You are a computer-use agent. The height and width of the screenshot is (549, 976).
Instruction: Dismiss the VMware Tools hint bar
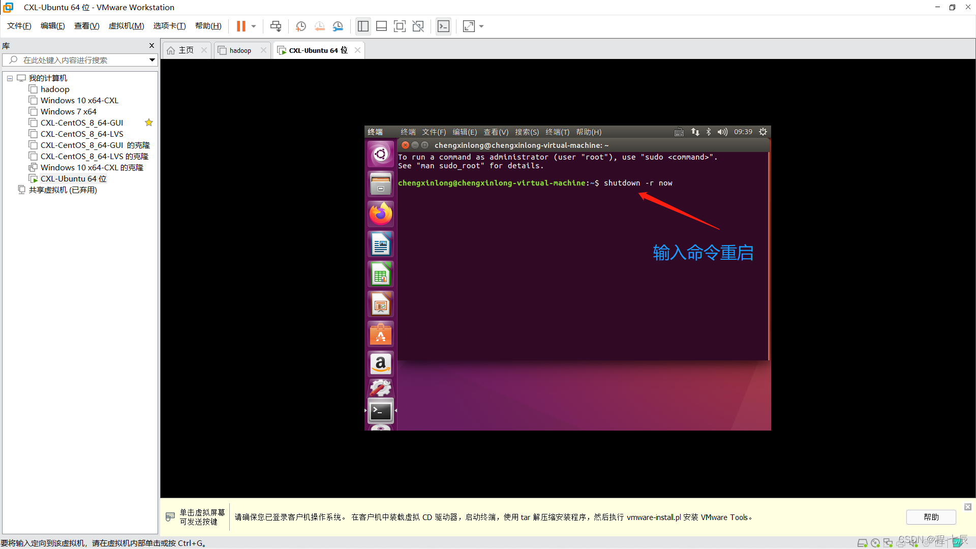click(968, 507)
